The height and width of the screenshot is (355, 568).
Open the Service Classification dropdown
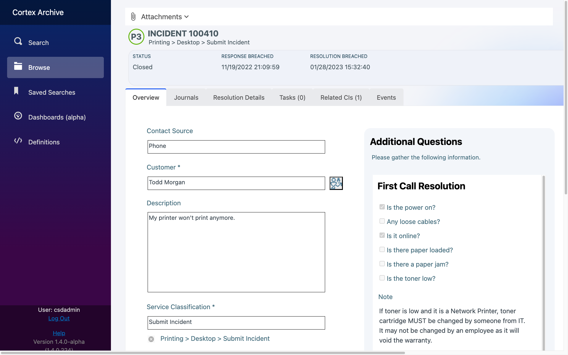click(236, 322)
